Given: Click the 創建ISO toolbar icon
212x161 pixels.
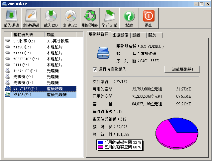Looking at the screenshot, I should pos(70,18).
